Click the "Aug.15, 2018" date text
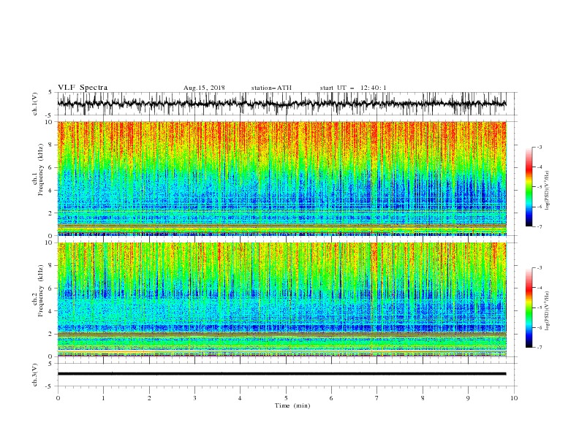 pyautogui.click(x=204, y=88)
